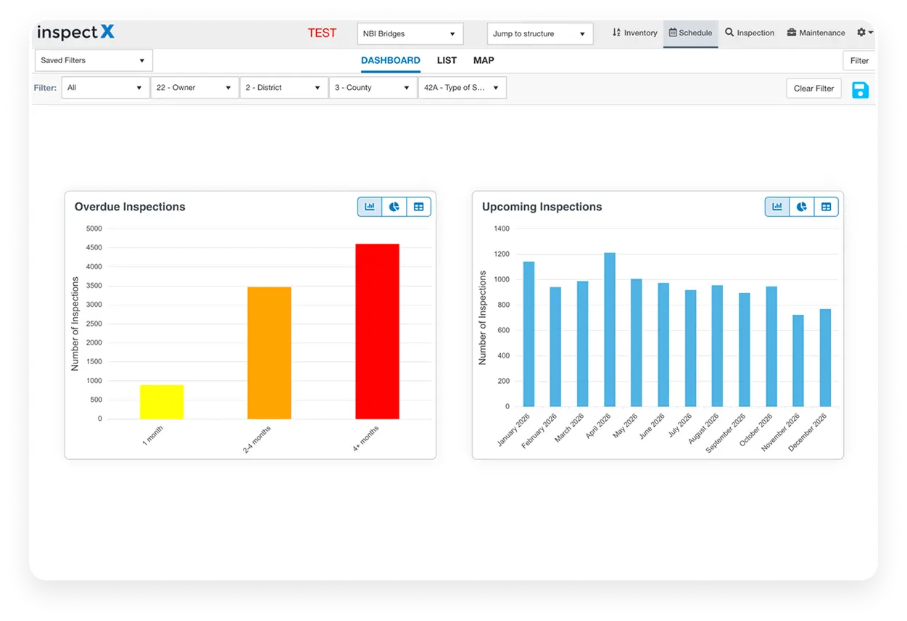Open the Maintenance section
Image resolution: width=907 pixels, height=621 pixels.
815,33
